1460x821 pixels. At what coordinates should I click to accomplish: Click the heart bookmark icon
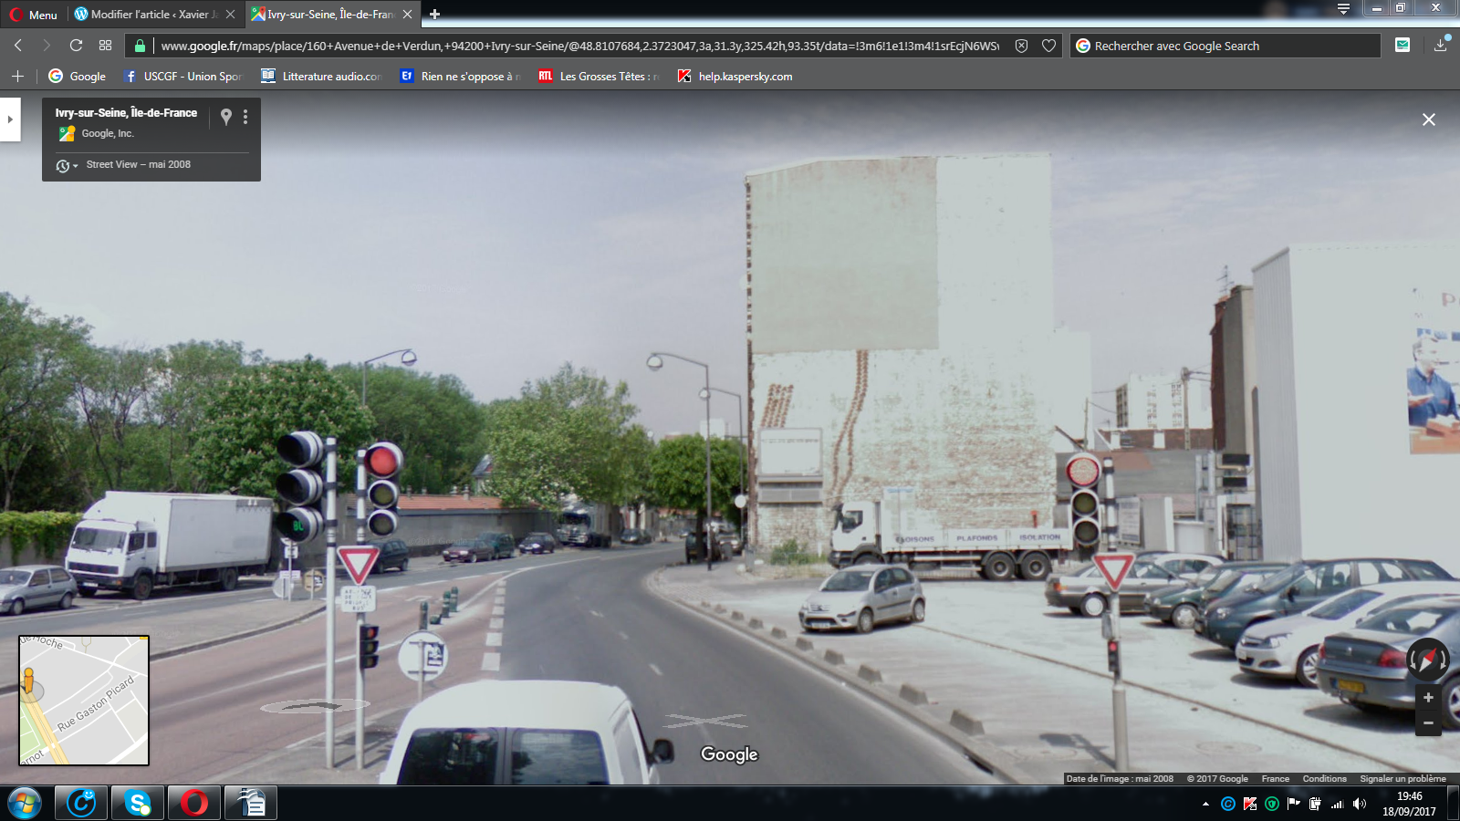pos(1048,46)
